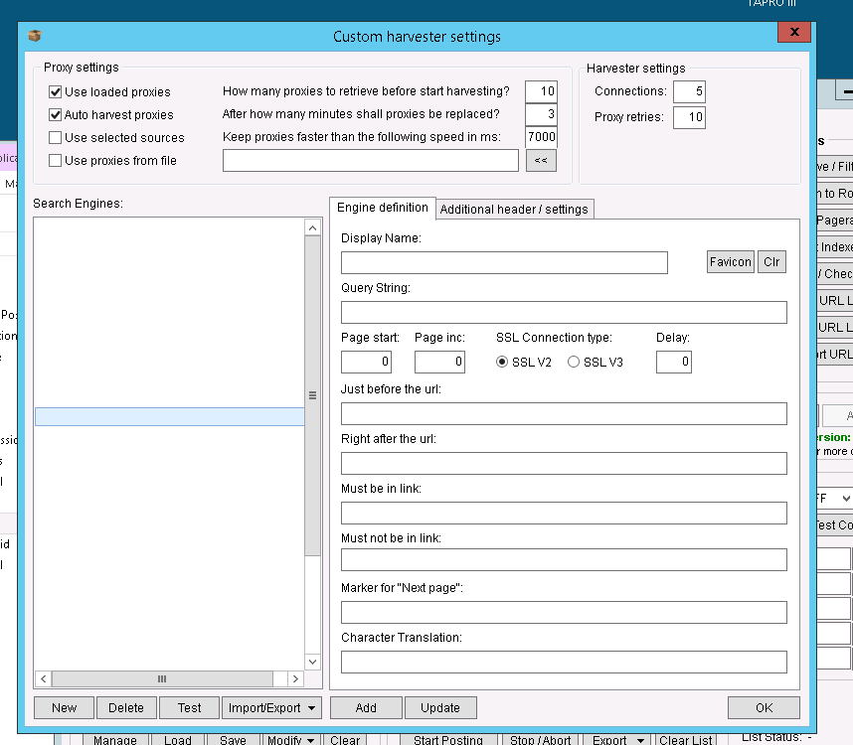Click the proxy speed in ms field
853x745 pixels.
[541, 137]
